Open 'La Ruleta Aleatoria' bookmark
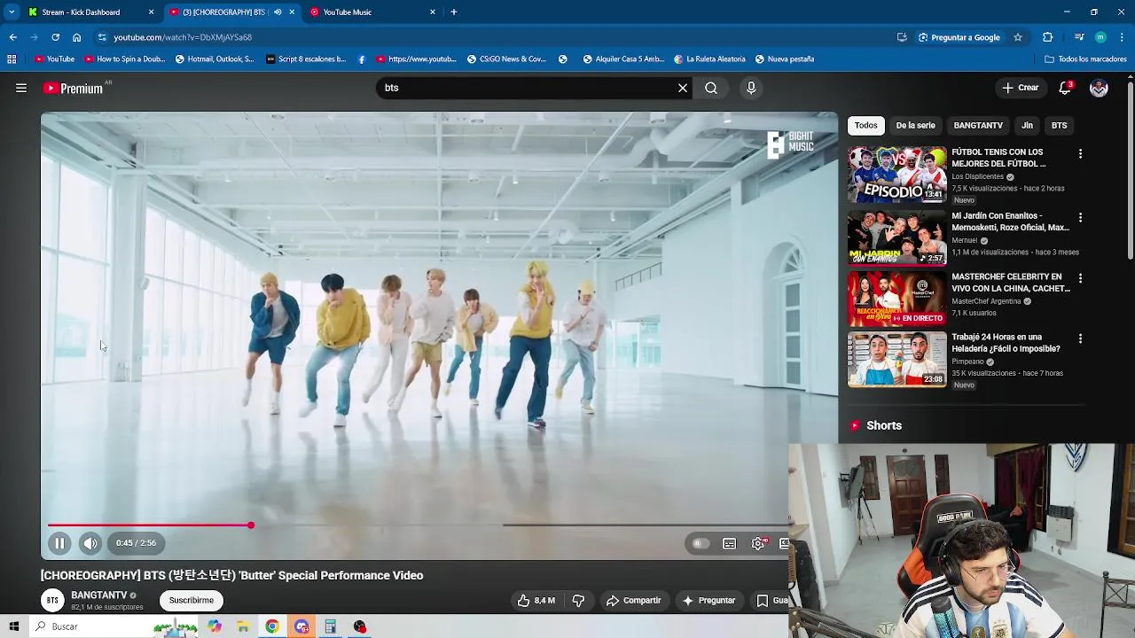 [709, 59]
